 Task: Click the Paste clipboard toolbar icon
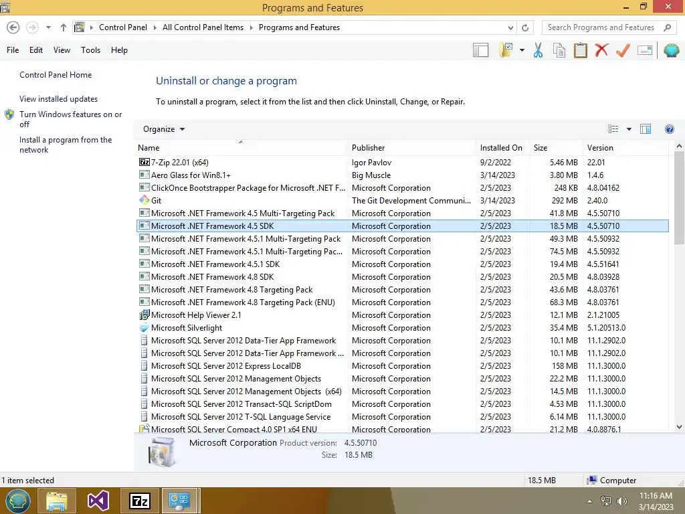pyautogui.click(x=580, y=50)
